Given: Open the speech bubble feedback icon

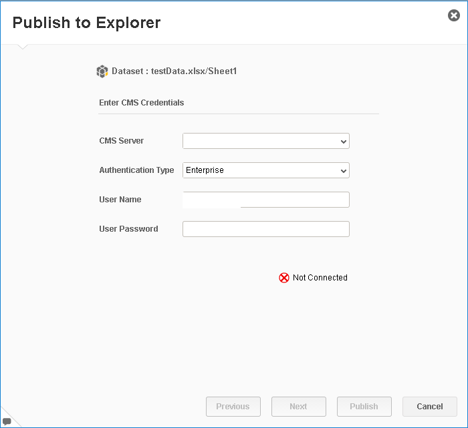Looking at the screenshot, I should pos(7,421).
